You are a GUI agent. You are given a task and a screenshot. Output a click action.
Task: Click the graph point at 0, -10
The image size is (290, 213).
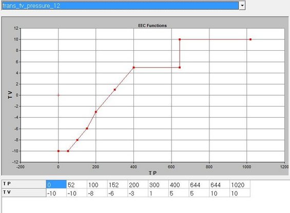click(x=59, y=151)
